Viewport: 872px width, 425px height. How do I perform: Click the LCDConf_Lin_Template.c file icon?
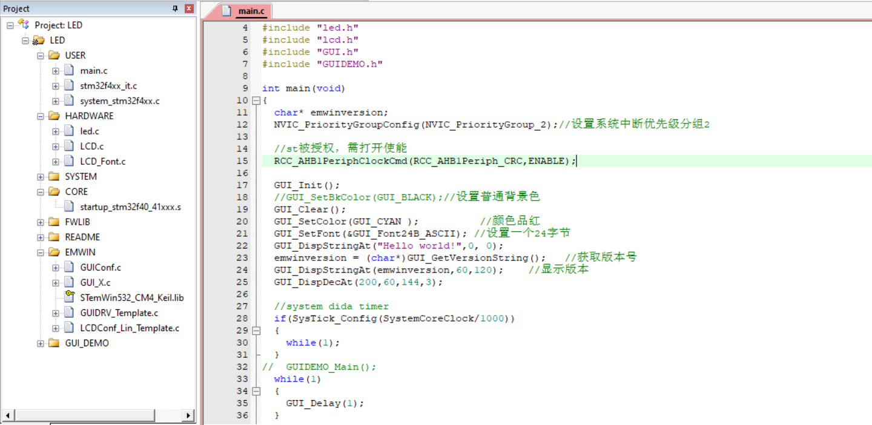tap(69, 328)
